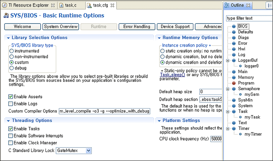
Task: Follow the Task_sleep() link
Action: [173, 75]
